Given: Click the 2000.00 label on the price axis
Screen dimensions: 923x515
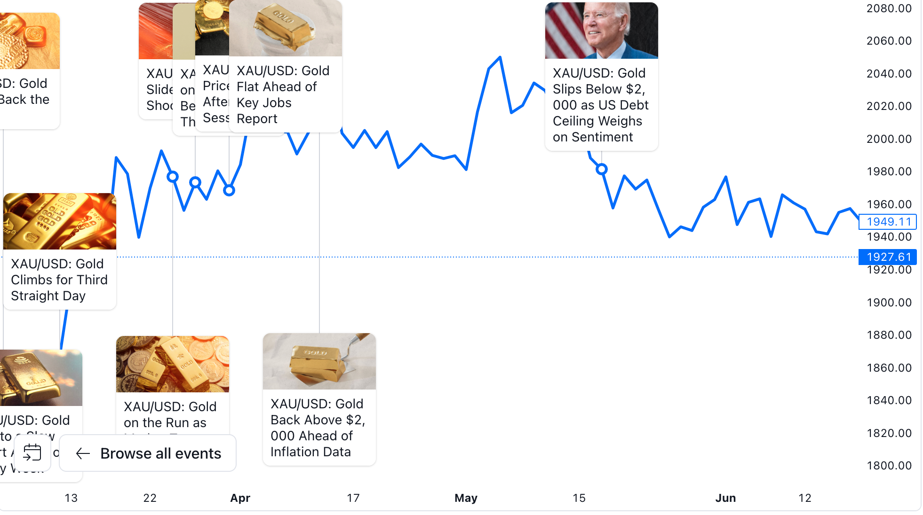Looking at the screenshot, I should pos(889,139).
